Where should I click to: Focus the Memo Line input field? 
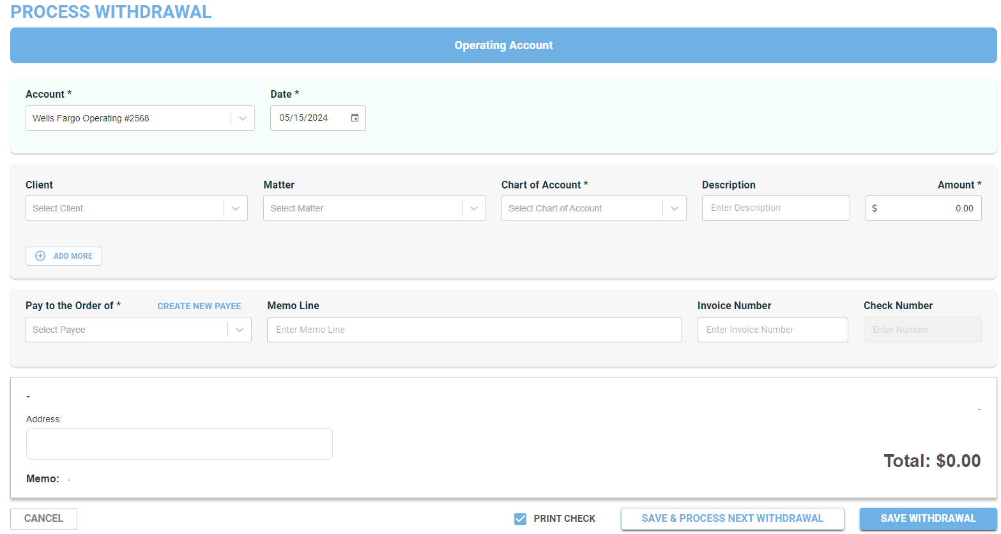(474, 330)
